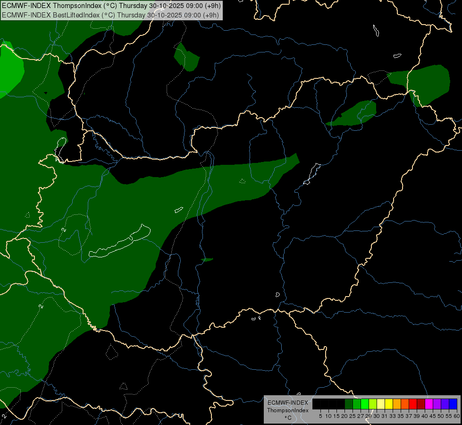462x425 pixels.
Task: Click the legend tick label 60
Action: click(457, 416)
